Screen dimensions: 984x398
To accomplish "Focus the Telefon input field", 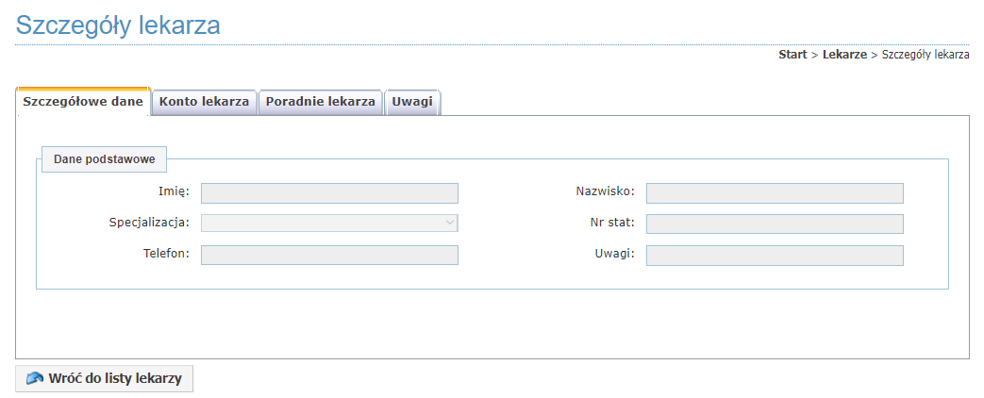I will click(329, 255).
